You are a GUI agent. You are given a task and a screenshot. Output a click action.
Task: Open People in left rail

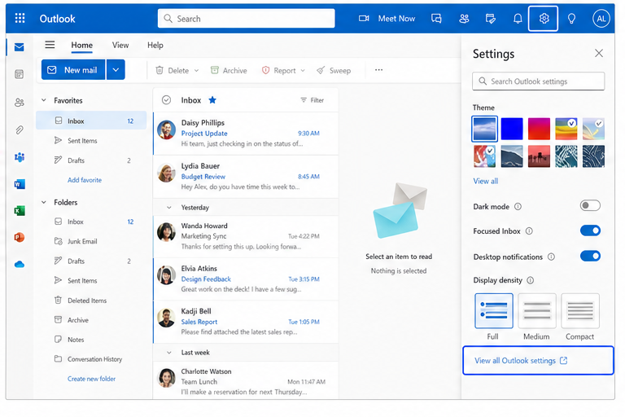tap(20, 102)
